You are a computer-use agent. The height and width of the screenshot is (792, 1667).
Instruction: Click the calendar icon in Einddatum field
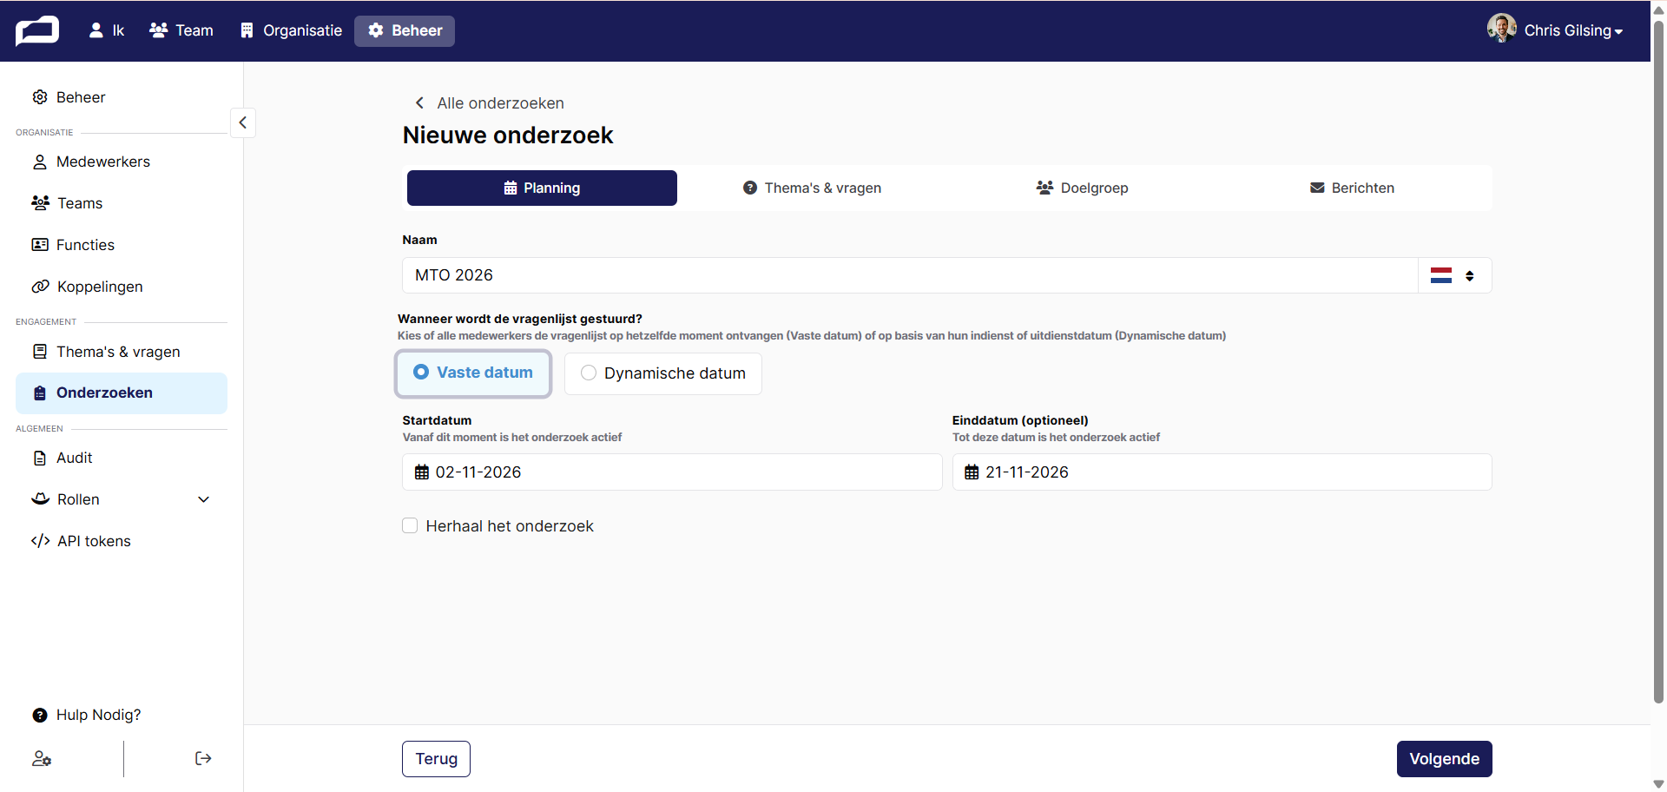coord(972,472)
